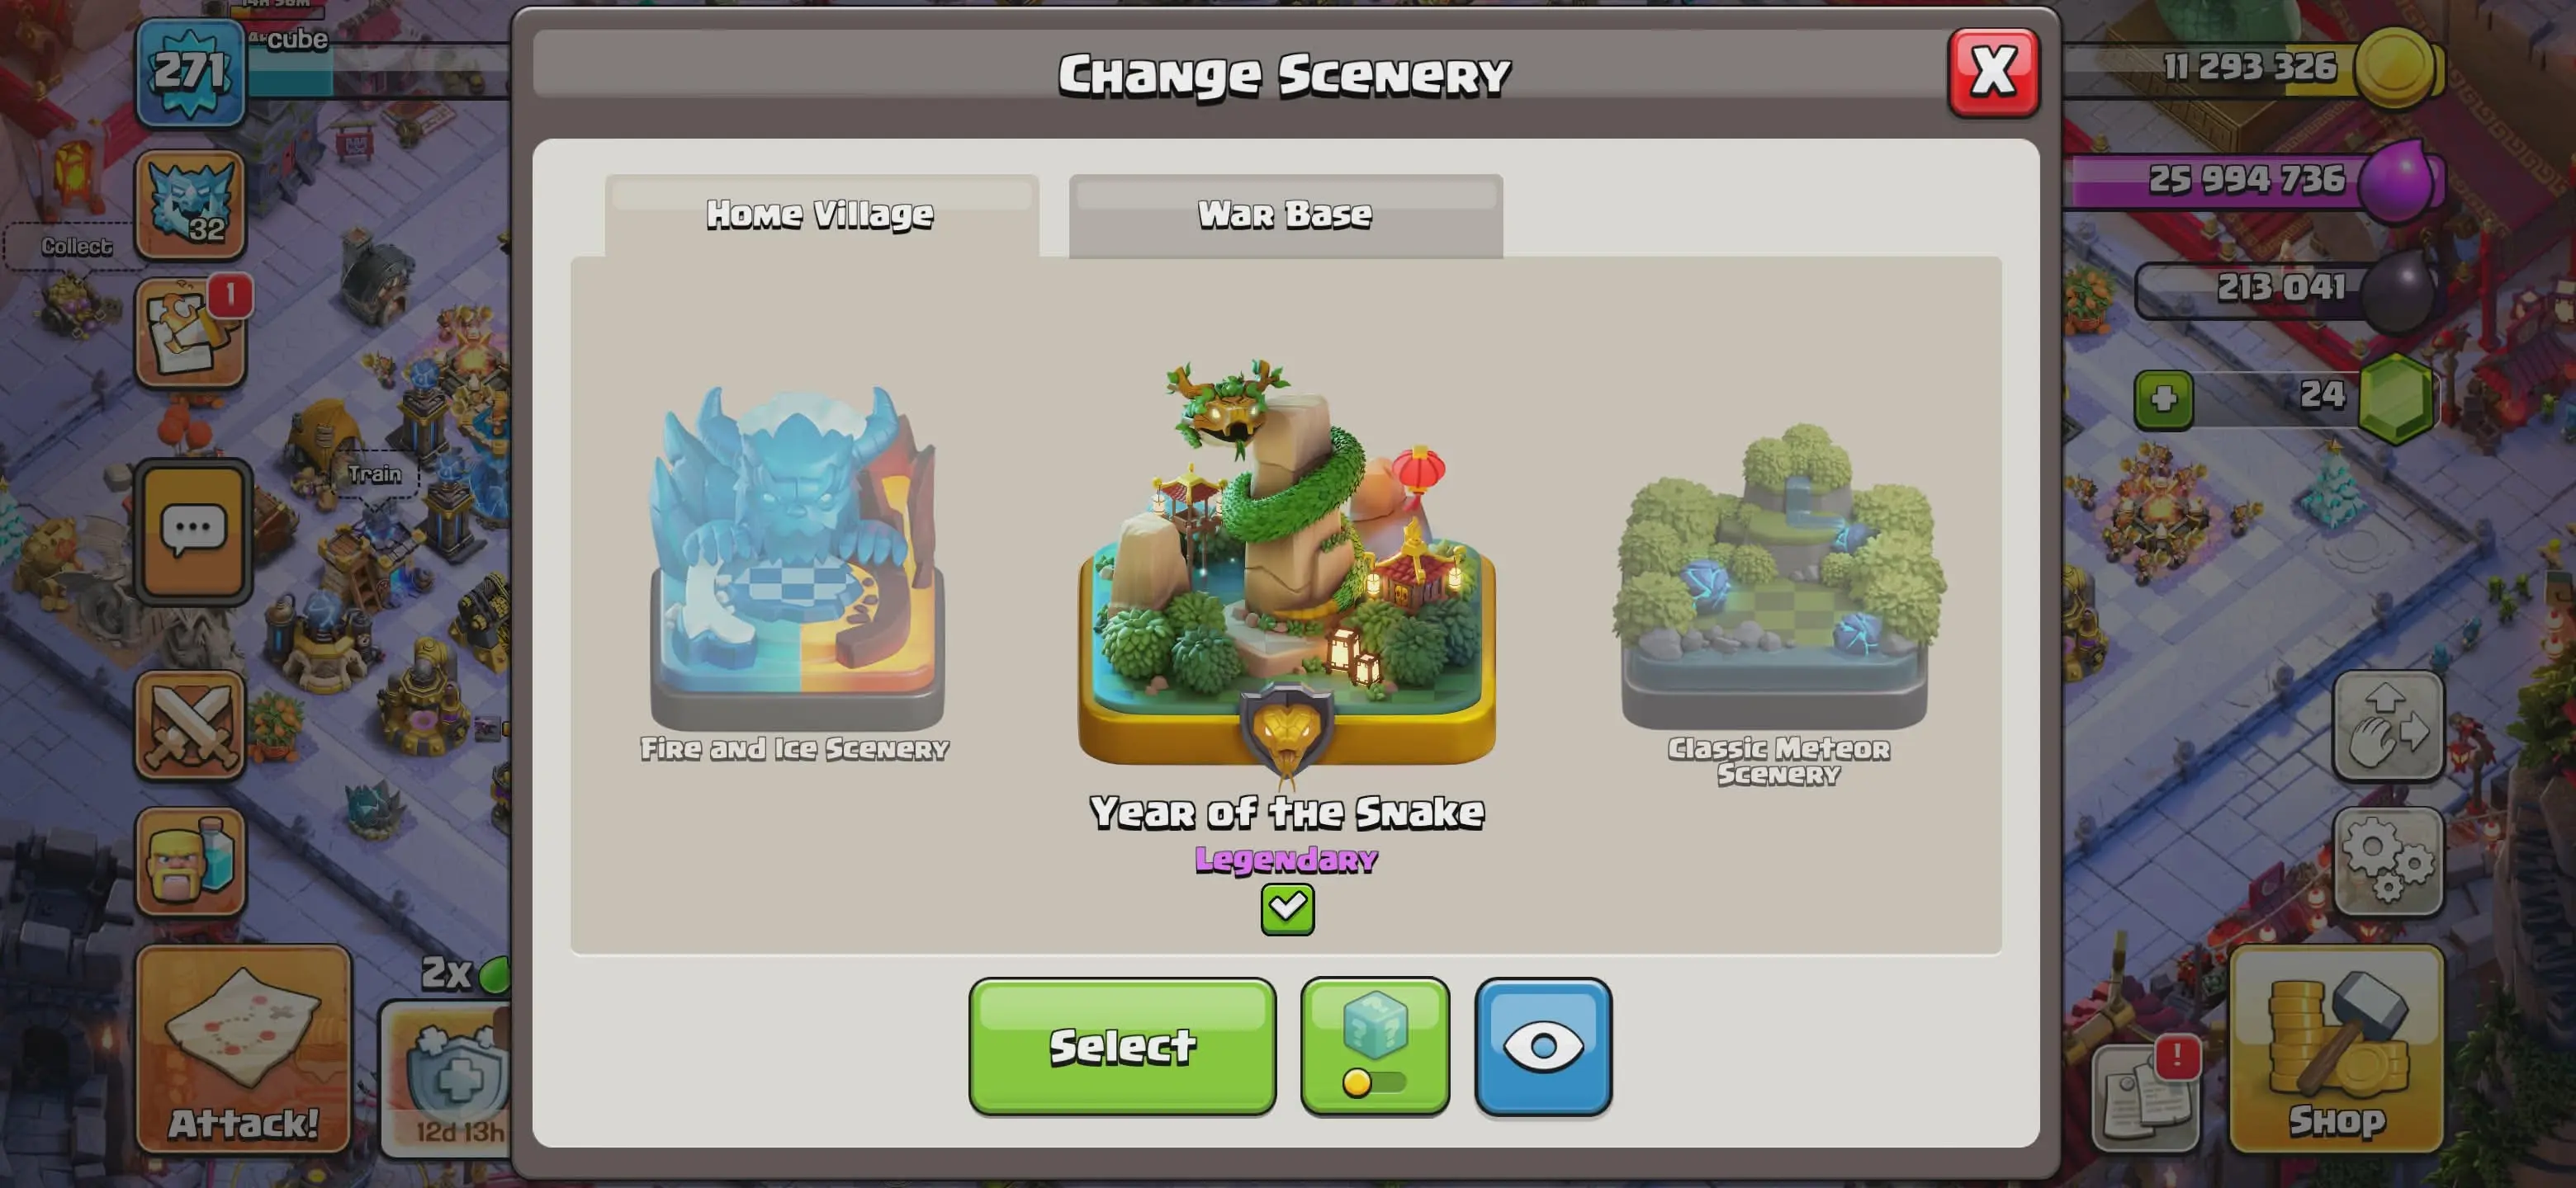
Task: Open the barbarian and potion army icon
Action: click(x=190, y=860)
